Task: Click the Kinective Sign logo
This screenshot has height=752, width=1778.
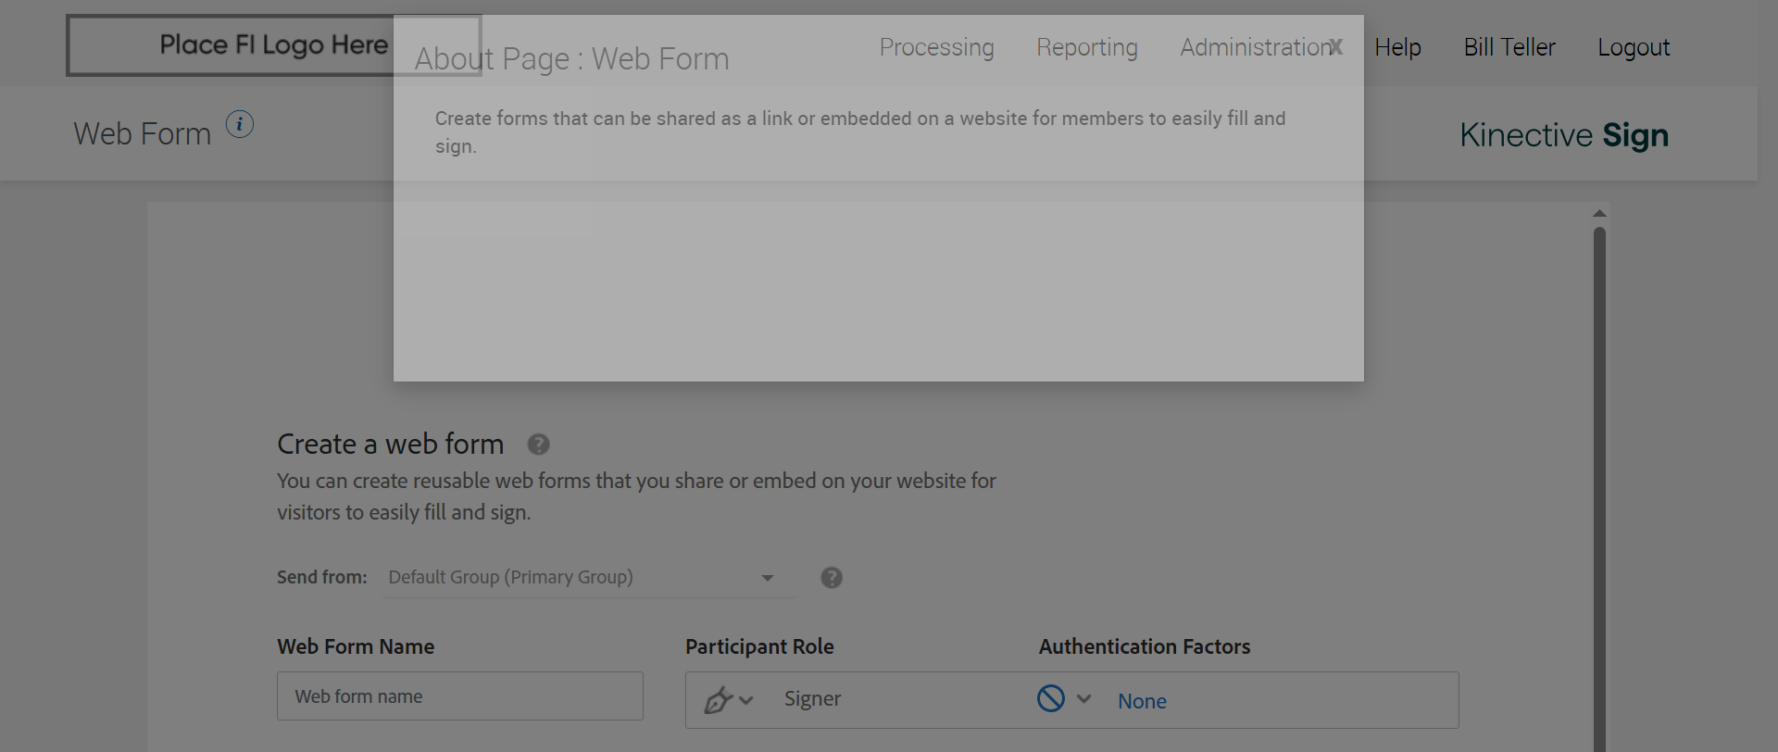Action: pos(1564,135)
